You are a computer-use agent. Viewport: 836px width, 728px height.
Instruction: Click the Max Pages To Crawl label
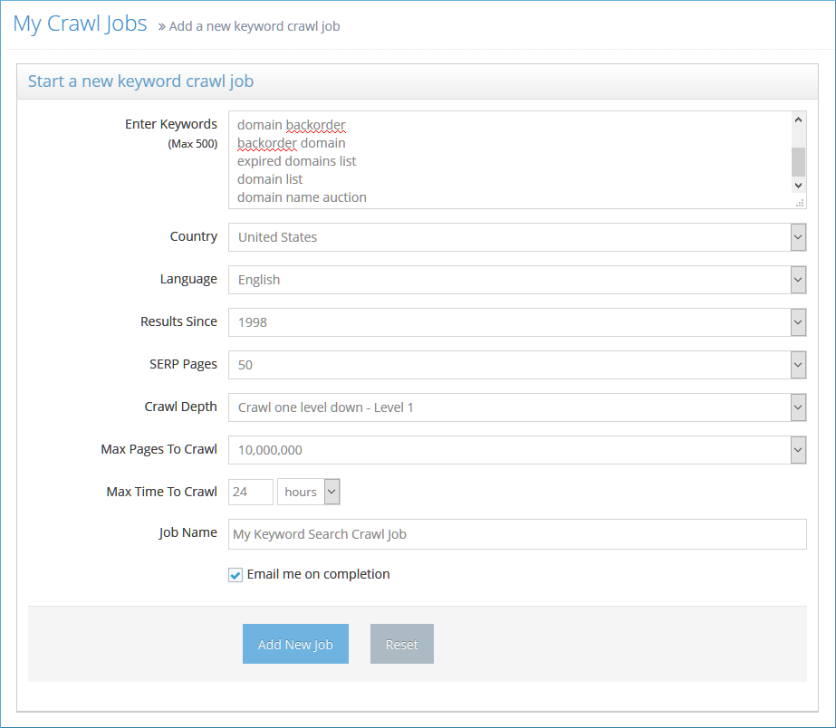159,449
